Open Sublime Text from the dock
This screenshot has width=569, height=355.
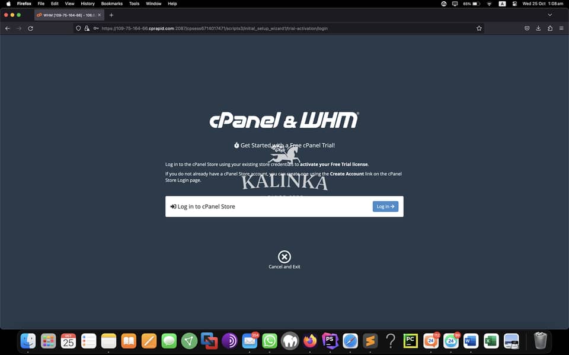[370, 341]
